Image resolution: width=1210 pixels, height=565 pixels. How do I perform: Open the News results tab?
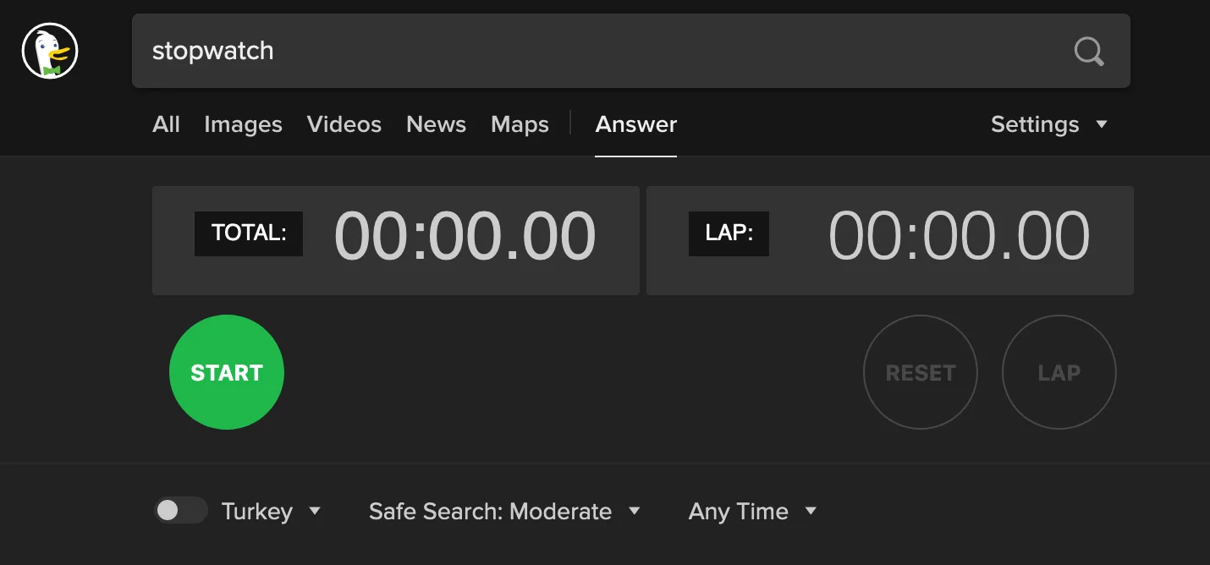tap(436, 123)
